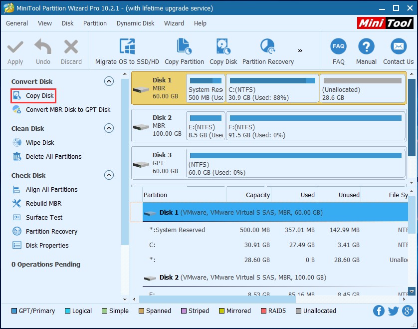This screenshot has width=418, height=329.
Task: Collapse the Convert Disk section
Action: click(x=109, y=81)
